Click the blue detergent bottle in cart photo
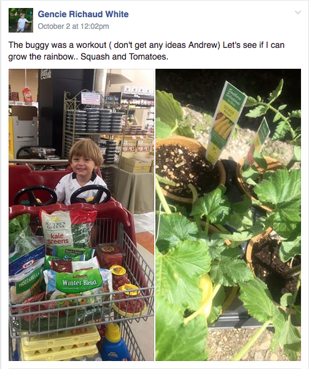 115,343
